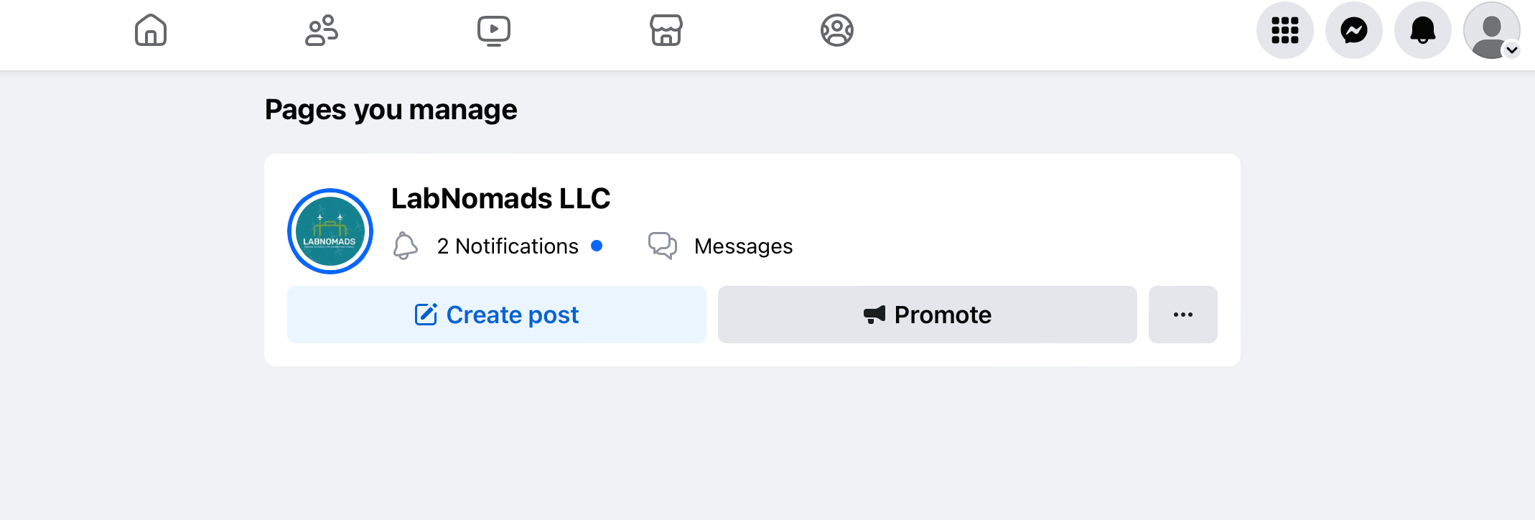Open the nine-dot Menu grid icon
This screenshot has width=1535, height=520.
[1285, 30]
